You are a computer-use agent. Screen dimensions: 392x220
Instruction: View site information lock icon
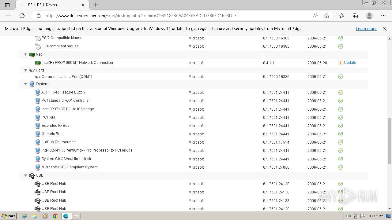click(38, 16)
